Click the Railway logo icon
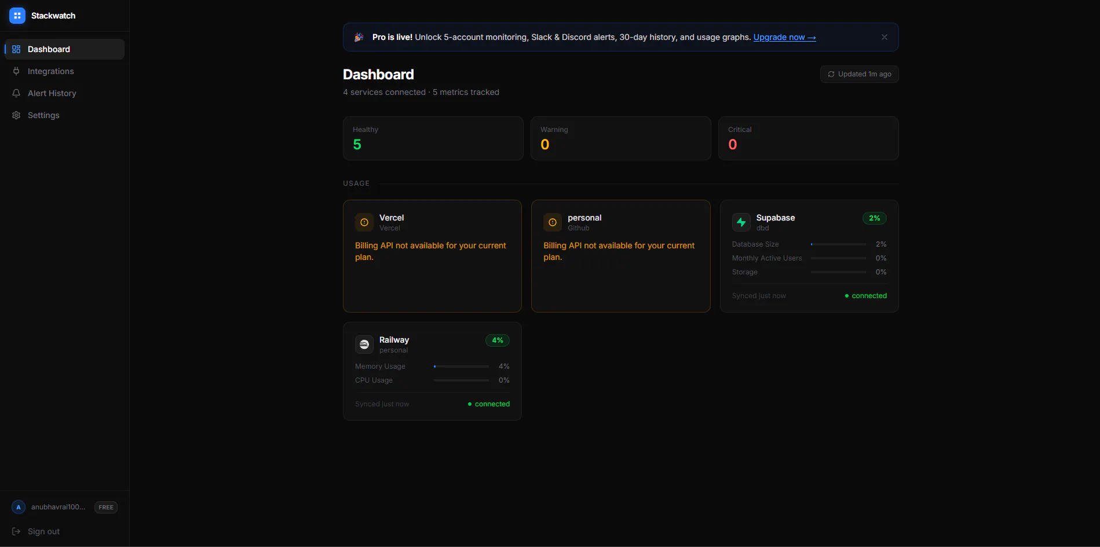Viewport: 1100px width, 547px height. pos(364,344)
